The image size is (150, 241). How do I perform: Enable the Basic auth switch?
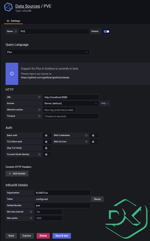tap(47, 135)
